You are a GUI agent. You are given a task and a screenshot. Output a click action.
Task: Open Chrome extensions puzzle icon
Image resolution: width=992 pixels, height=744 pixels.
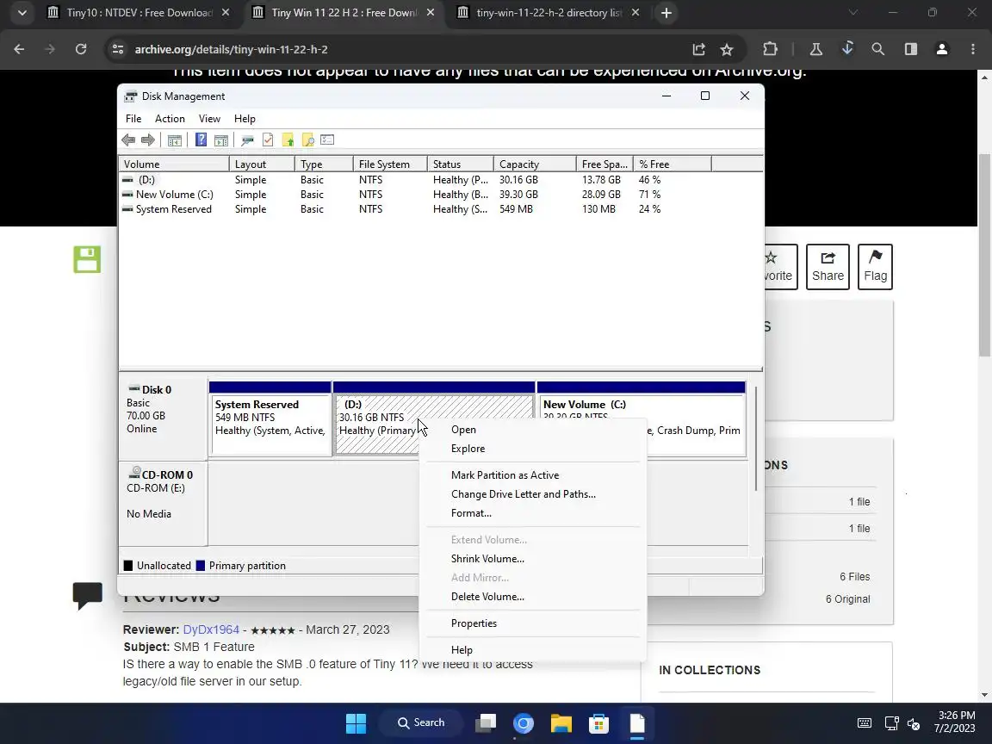pos(770,49)
